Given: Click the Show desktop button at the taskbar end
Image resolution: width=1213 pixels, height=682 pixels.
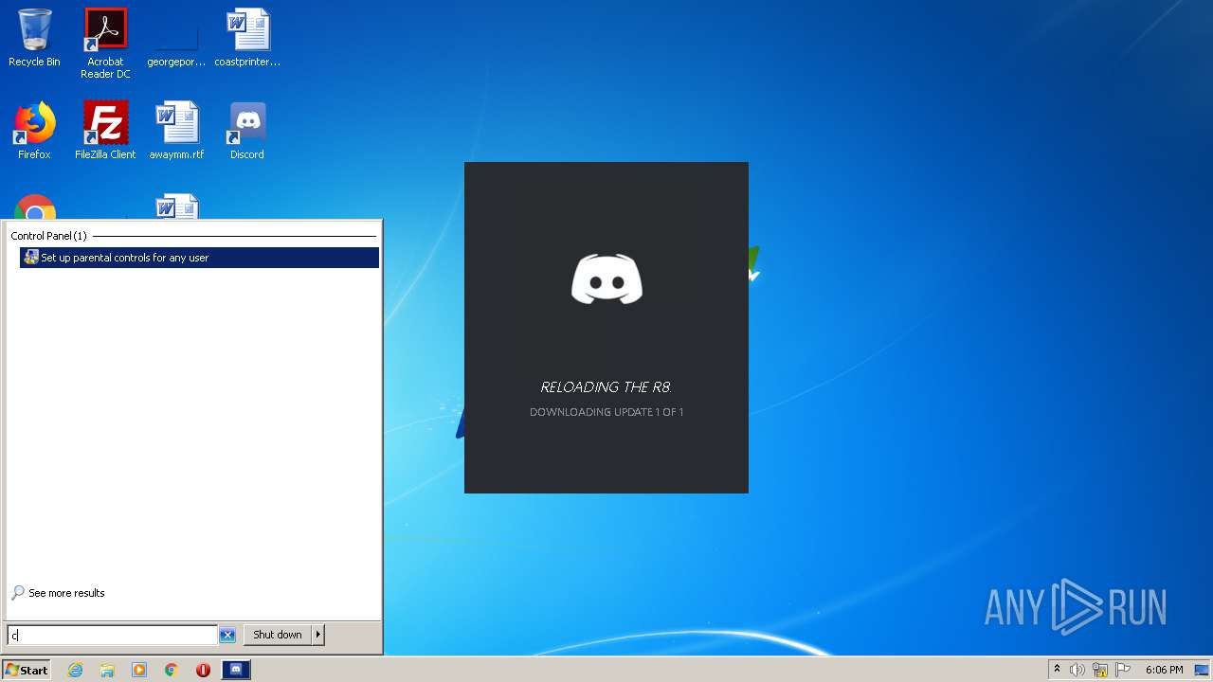Looking at the screenshot, I should click(x=1202, y=670).
